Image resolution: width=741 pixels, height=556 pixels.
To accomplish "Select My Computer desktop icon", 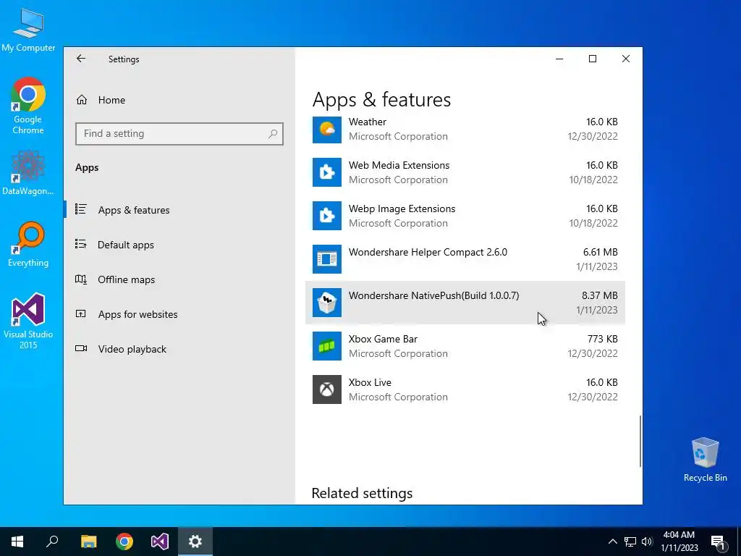I will point(28,30).
